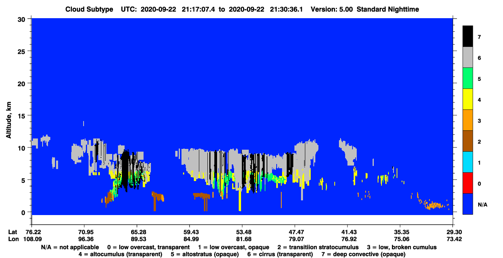Screen dimensions: 503x258
Task: Click the green altostratus color swatch (5)
Action: click(468, 78)
